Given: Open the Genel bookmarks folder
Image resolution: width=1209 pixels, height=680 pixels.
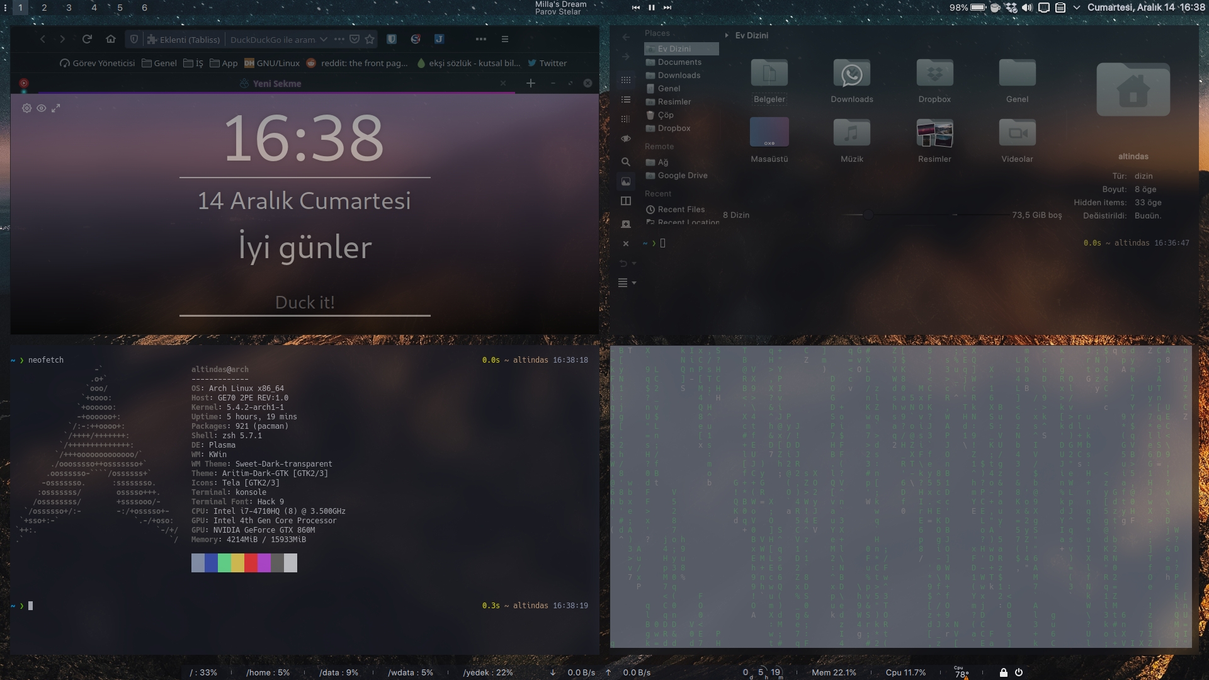Looking at the screenshot, I should (159, 63).
